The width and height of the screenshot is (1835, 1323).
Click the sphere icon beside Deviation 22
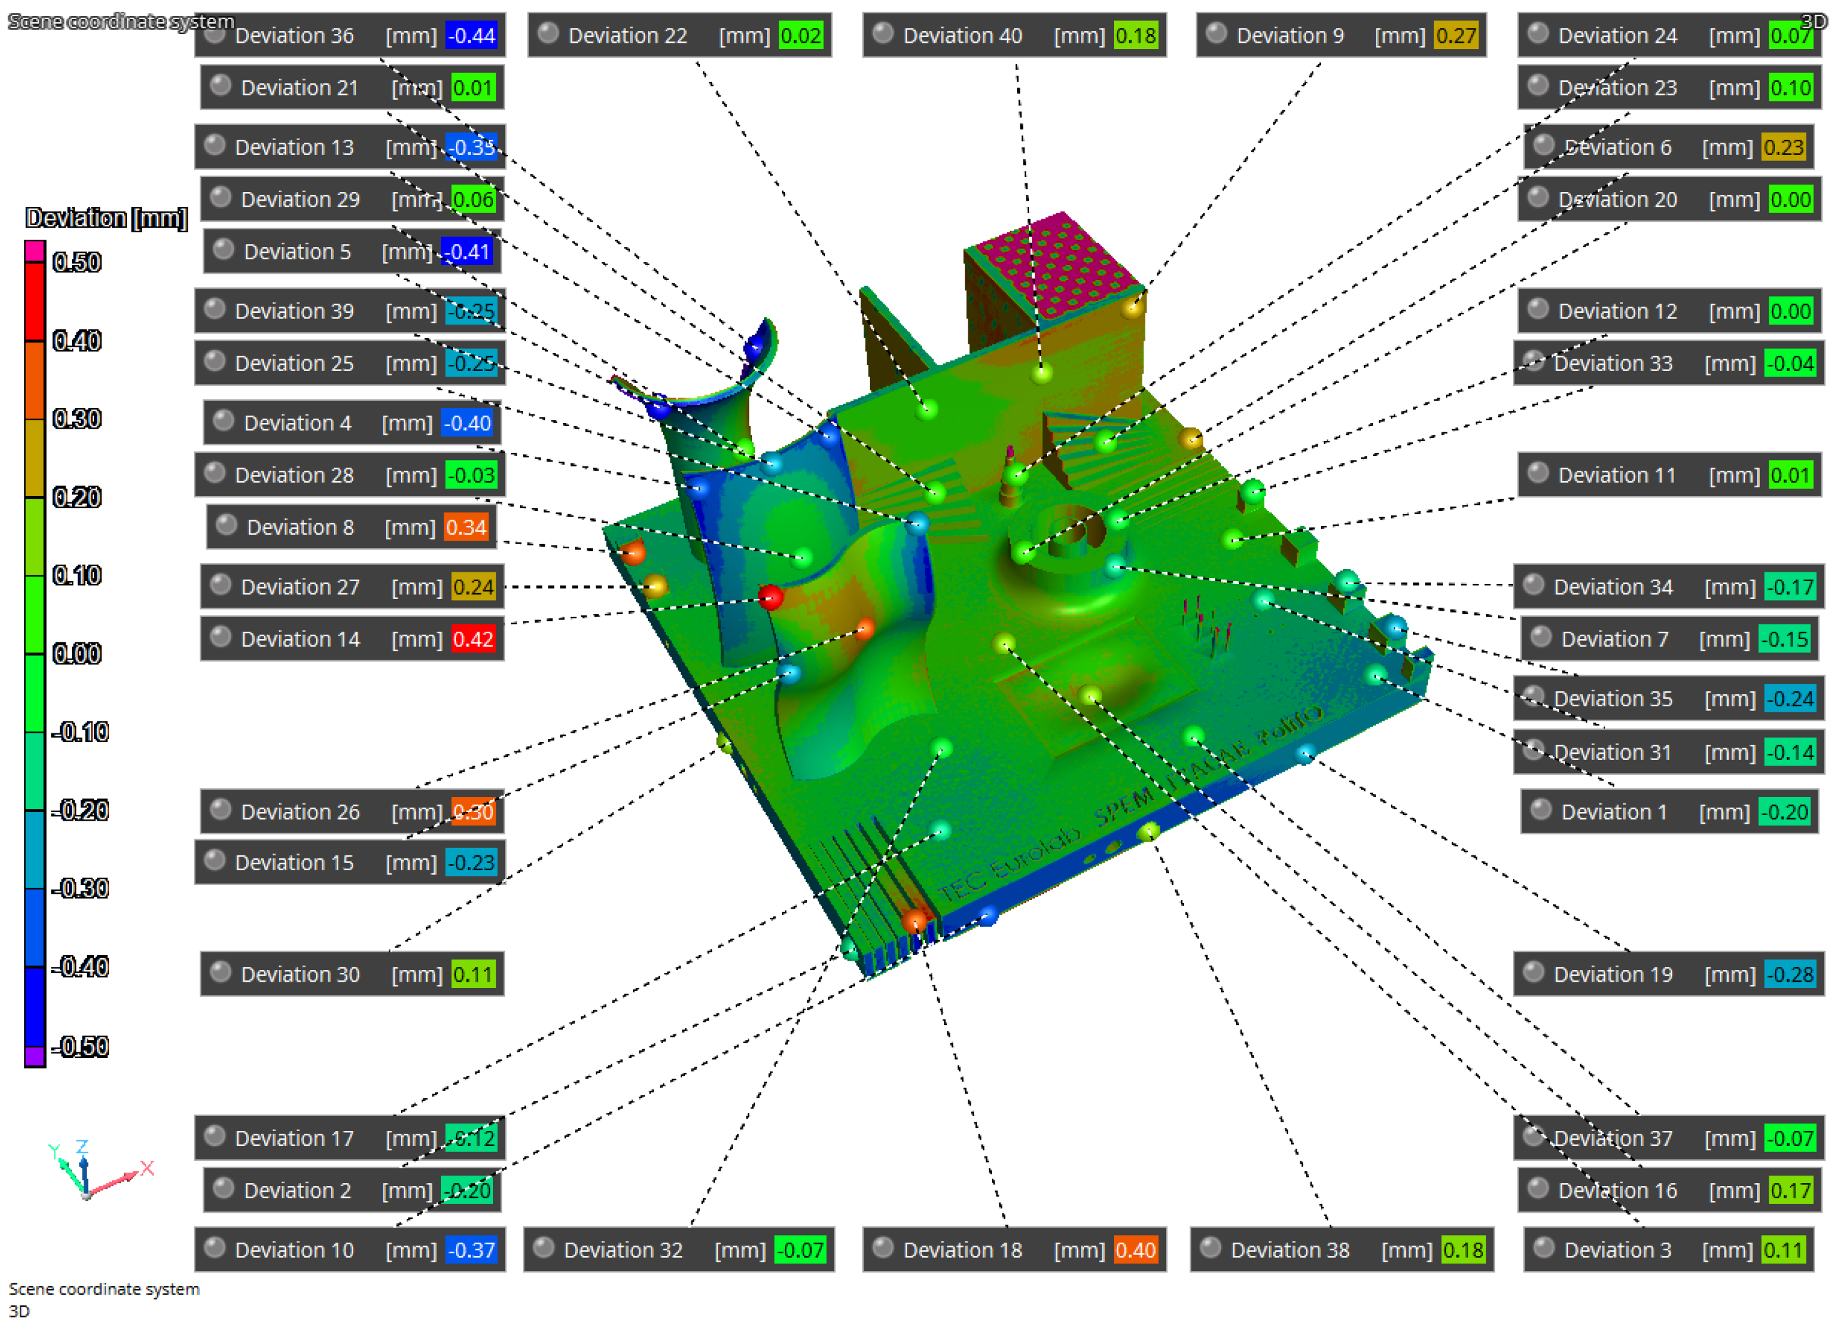tap(548, 33)
